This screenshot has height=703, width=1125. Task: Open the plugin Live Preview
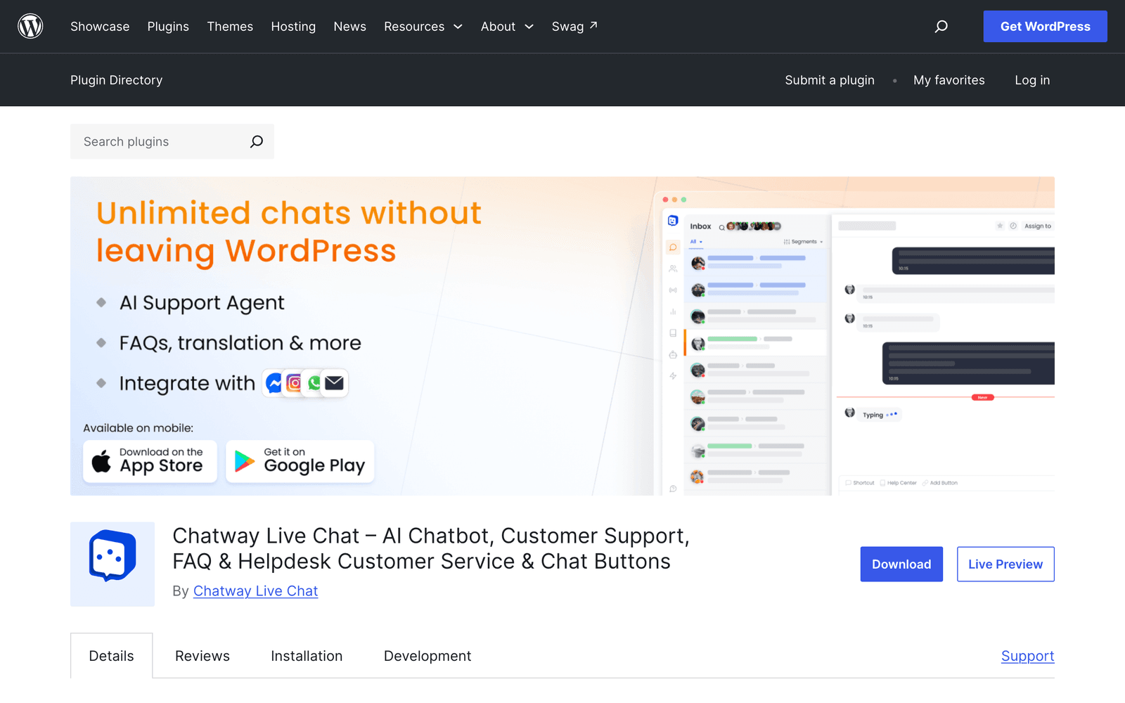click(1005, 564)
